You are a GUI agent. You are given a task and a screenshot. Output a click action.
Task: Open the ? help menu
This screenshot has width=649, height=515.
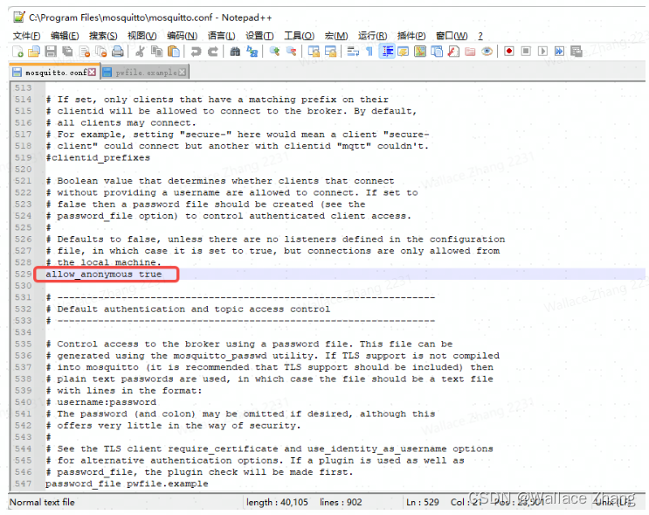point(480,36)
